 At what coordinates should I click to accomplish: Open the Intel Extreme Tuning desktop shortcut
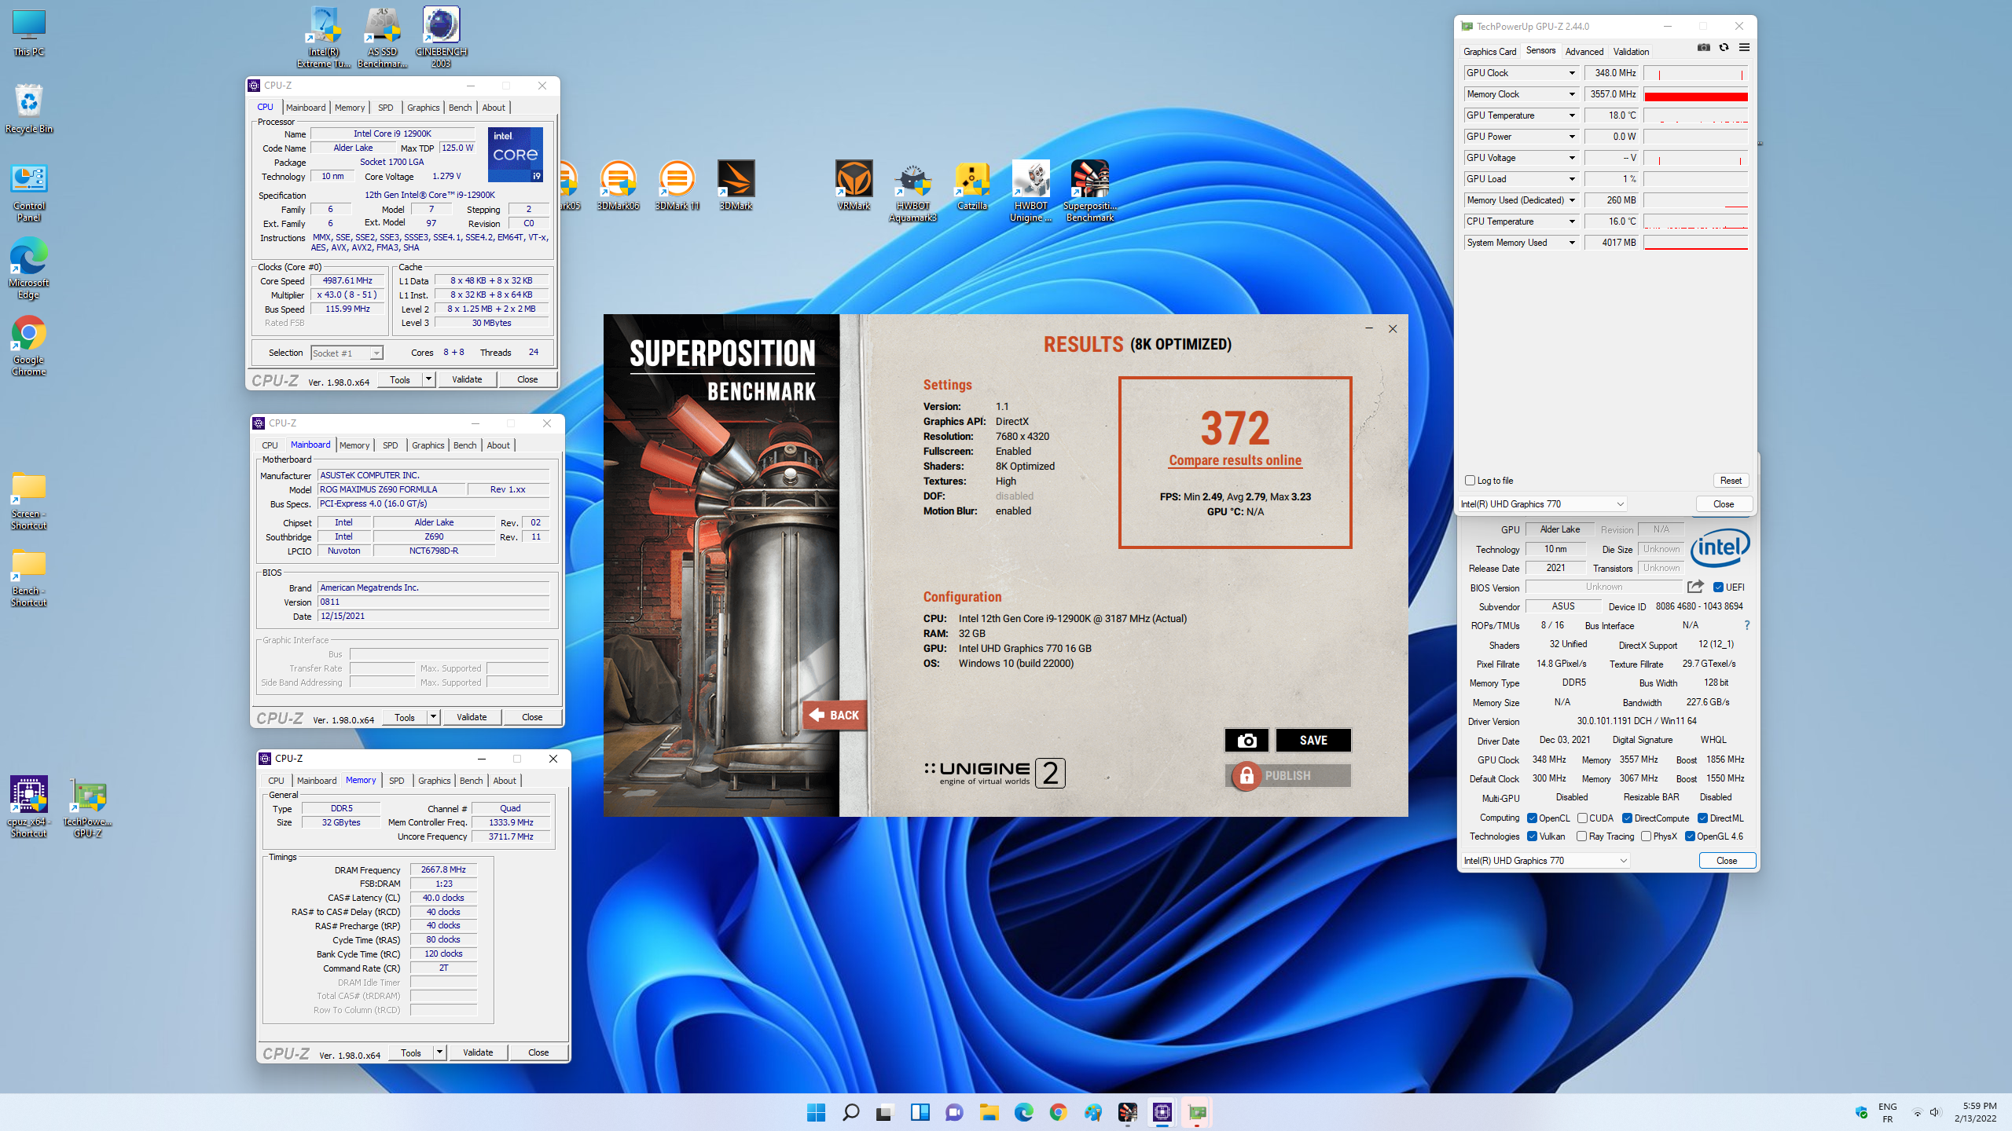(324, 38)
